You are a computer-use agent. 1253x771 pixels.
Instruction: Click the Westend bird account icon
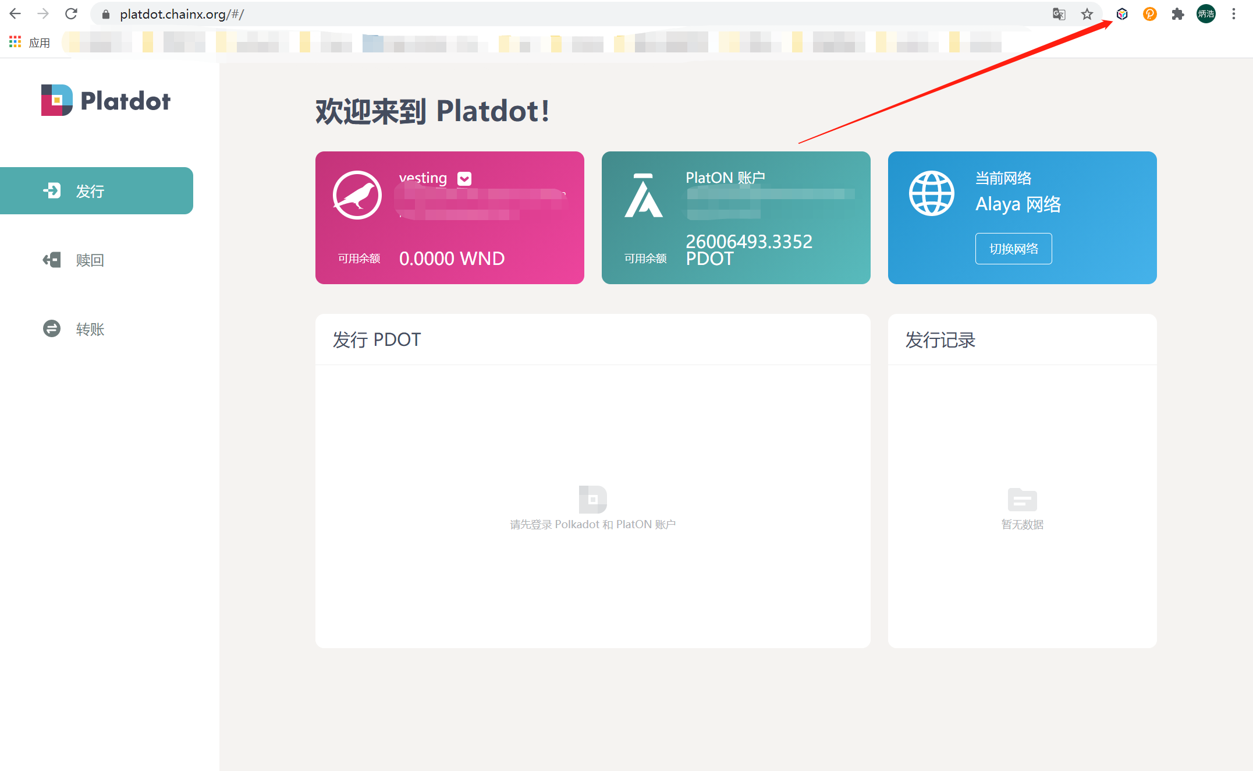pyautogui.click(x=357, y=195)
